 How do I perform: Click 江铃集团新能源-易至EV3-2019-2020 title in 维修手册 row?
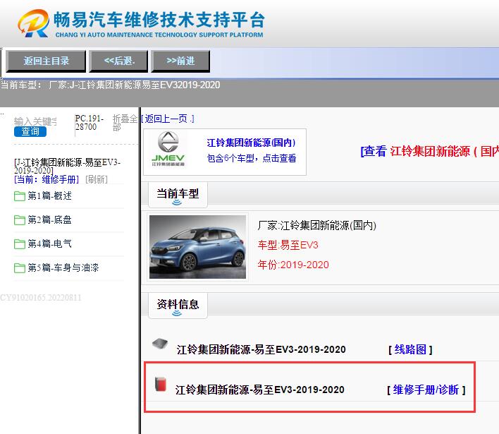259,390
